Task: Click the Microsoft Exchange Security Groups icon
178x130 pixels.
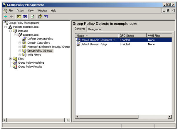Action: pos(24,47)
